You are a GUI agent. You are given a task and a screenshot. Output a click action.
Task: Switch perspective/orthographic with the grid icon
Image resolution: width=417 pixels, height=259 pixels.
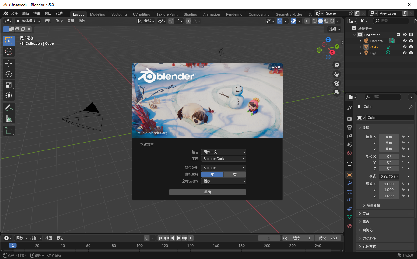point(337,92)
